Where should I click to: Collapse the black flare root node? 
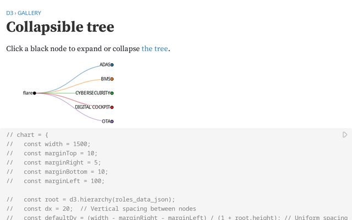35,93
